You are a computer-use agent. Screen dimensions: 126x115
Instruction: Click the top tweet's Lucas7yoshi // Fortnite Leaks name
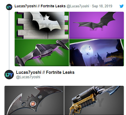pyautogui.click(x=40, y=6)
